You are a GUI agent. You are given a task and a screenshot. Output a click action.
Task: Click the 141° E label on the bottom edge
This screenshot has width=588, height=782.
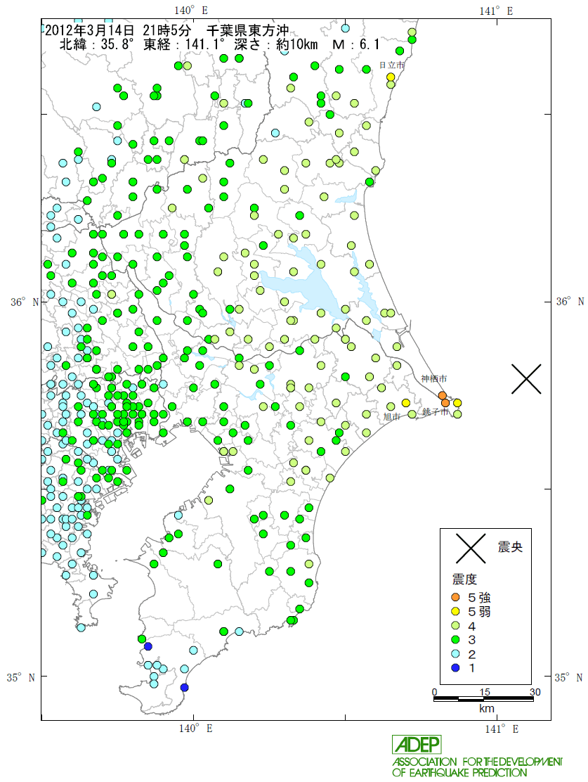click(x=502, y=729)
